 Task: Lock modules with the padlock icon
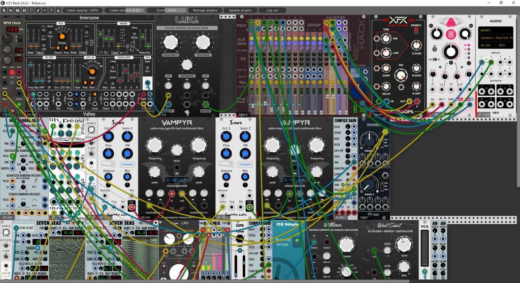(58, 10)
